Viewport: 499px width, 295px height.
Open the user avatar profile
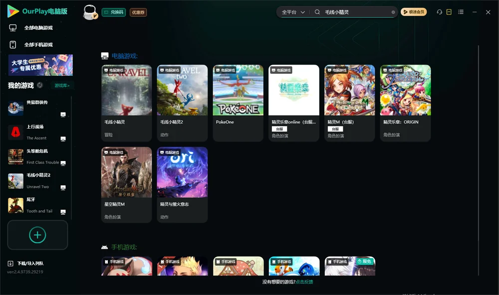[x=90, y=12]
